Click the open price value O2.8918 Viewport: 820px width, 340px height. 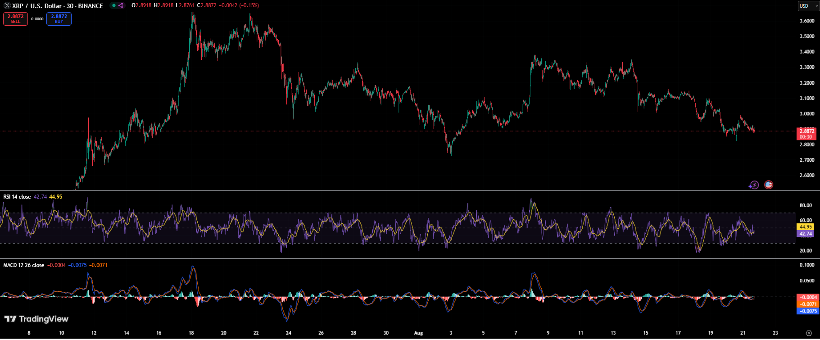click(x=141, y=5)
